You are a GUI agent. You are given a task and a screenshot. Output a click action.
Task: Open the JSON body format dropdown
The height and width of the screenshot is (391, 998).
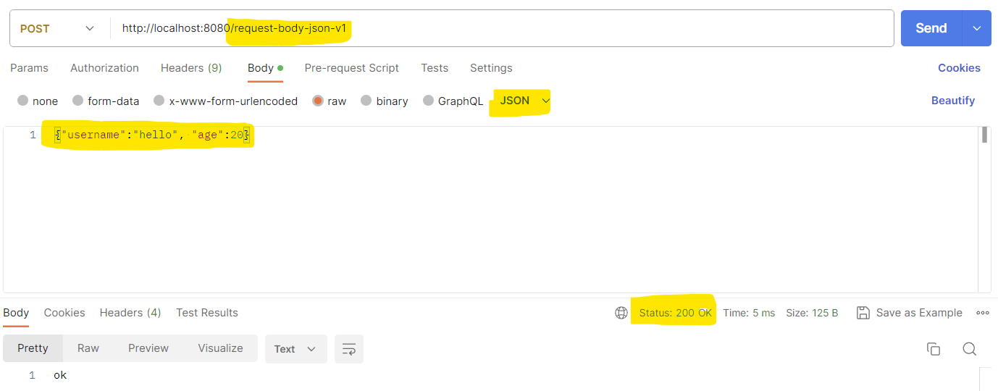tap(524, 101)
